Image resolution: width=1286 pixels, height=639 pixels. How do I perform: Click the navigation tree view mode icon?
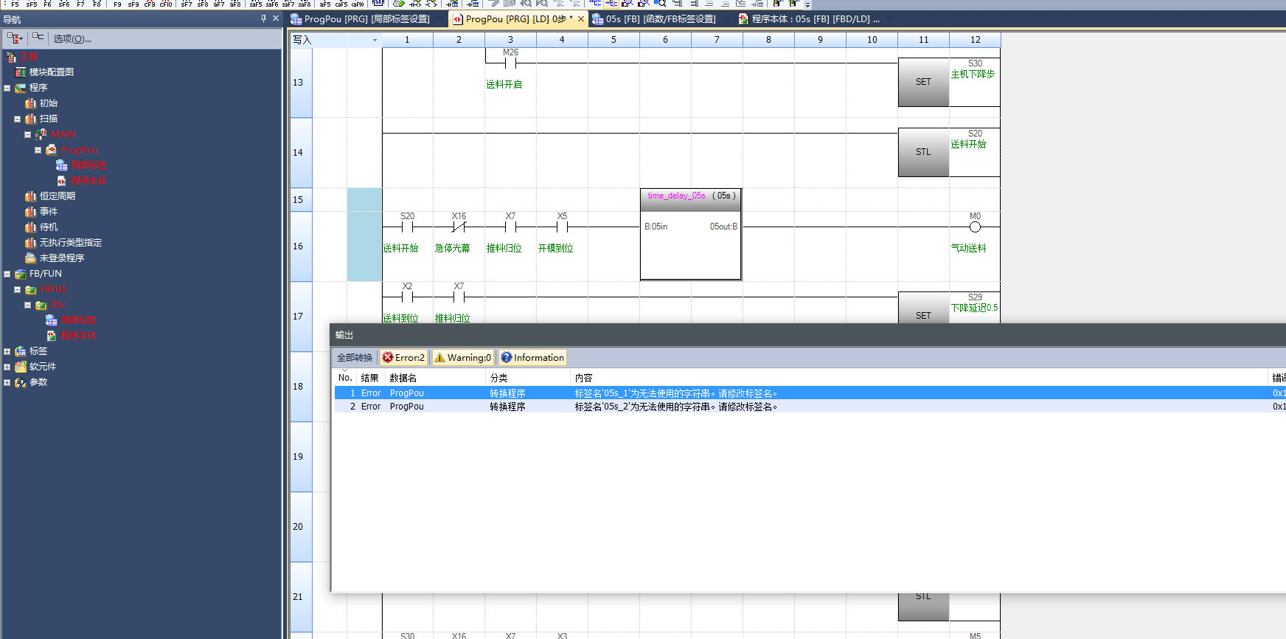[x=14, y=38]
